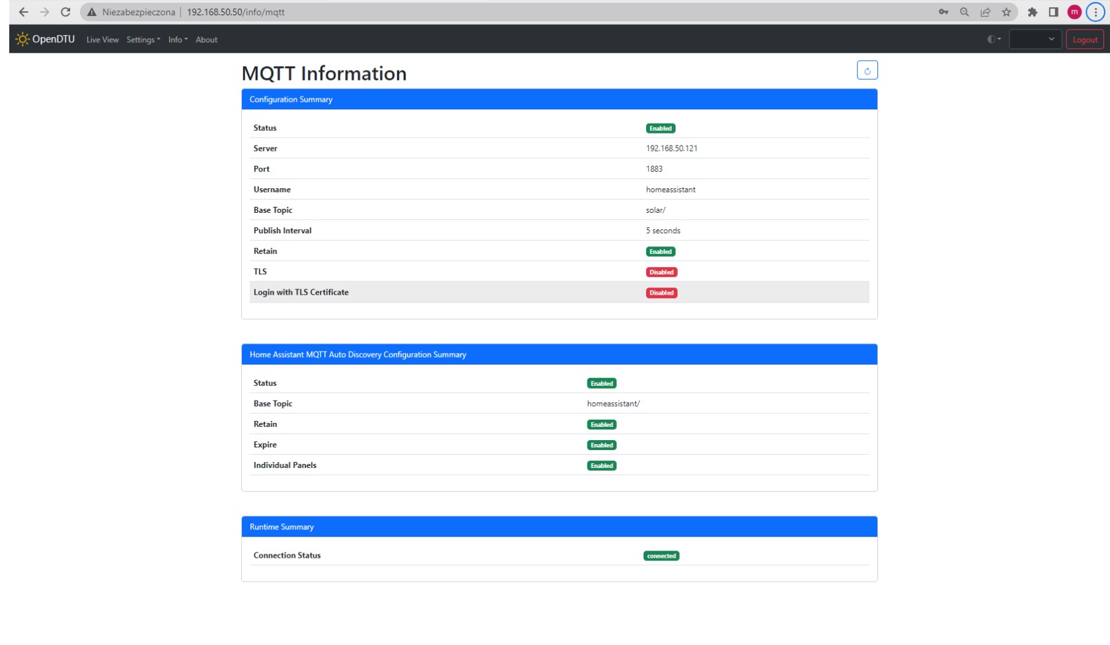Click the connected badge under Runtime Summary
The width and height of the screenshot is (1110, 645).
[661, 556]
